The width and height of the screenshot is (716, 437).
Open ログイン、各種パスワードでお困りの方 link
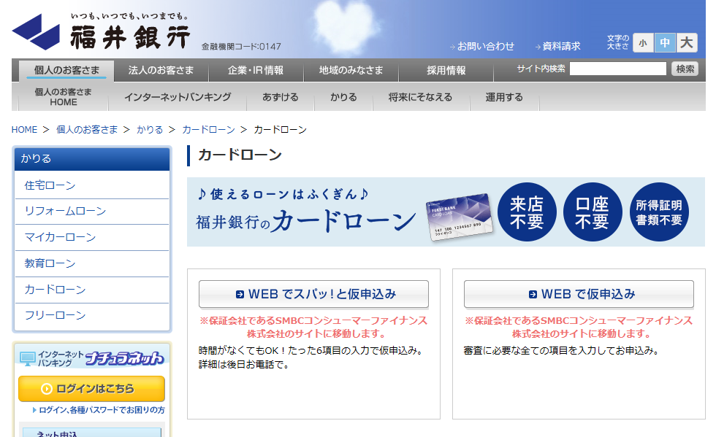click(99, 410)
